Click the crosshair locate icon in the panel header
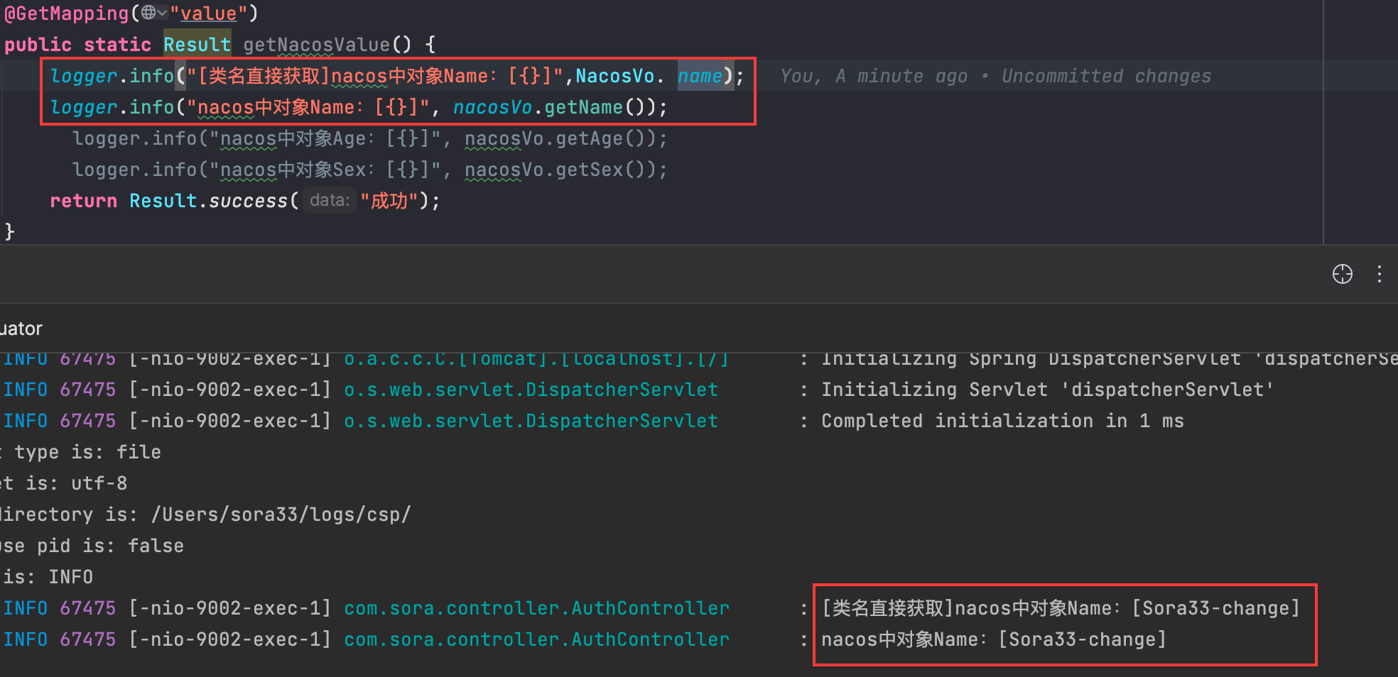 (1342, 274)
